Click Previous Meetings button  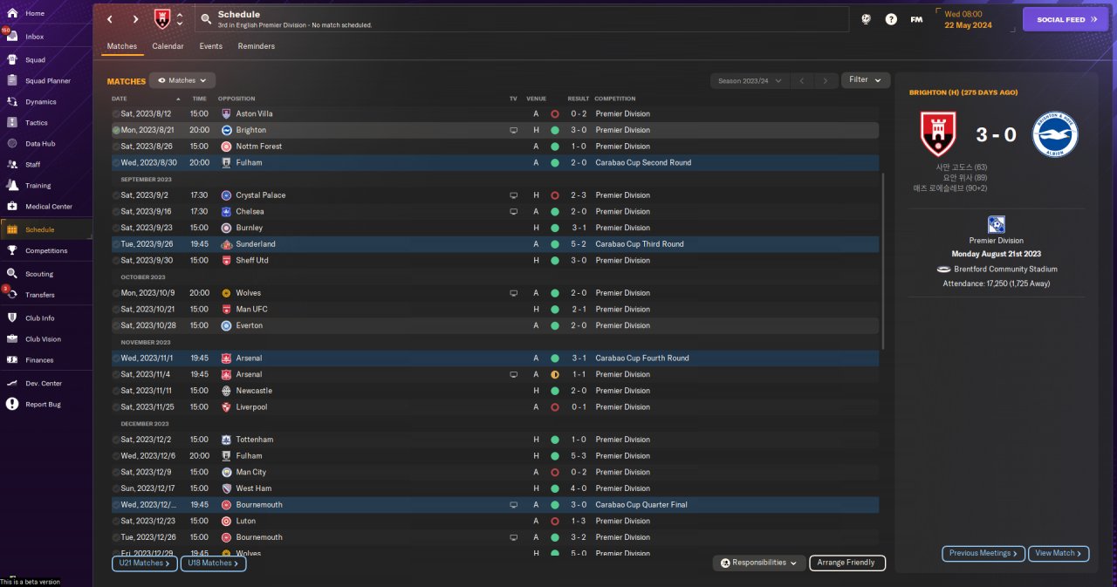tap(983, 553)
